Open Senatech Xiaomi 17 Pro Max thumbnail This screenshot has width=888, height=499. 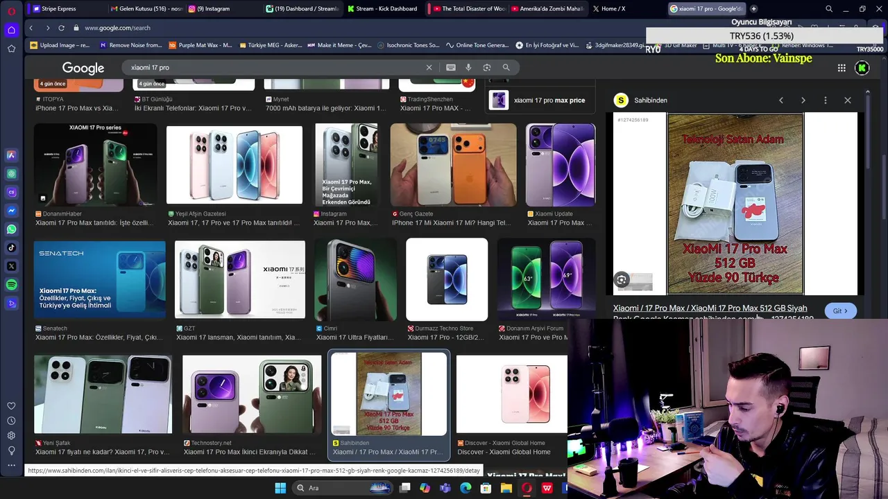(x=100, y=279)
